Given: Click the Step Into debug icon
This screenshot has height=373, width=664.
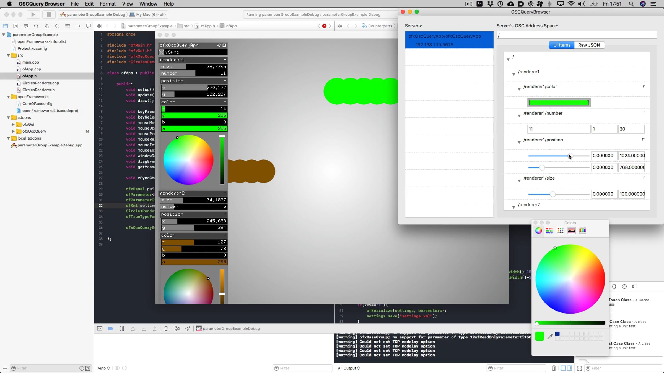Looking at the screenshot, I should (144, 329).
